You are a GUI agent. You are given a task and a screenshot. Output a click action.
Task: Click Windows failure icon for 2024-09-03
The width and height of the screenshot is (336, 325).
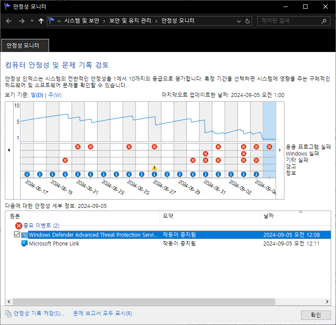[243, 154]
